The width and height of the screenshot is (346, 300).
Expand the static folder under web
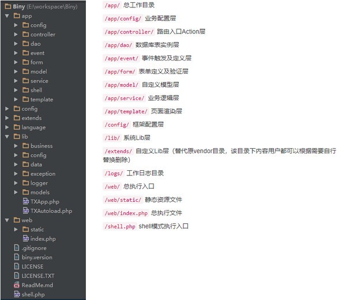pos(16,230)
